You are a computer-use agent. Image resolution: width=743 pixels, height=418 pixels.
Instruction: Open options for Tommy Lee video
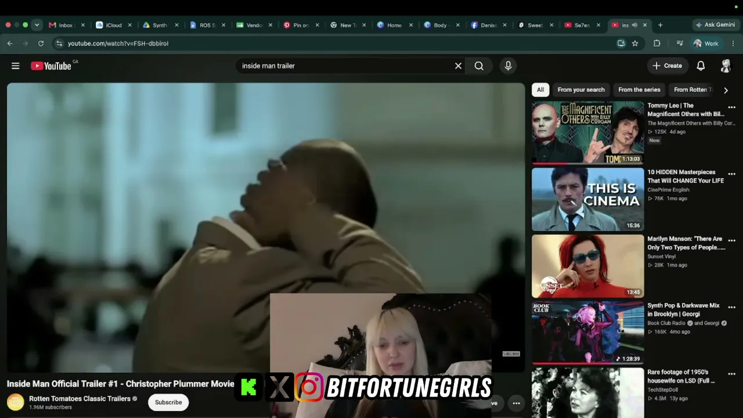coord(731,107)
